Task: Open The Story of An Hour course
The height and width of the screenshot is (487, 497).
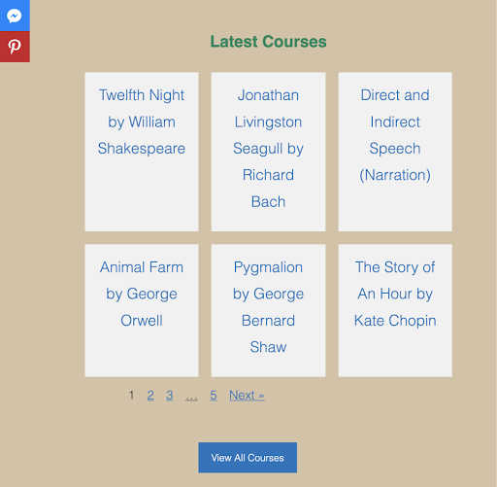Action: pos(395,294)
